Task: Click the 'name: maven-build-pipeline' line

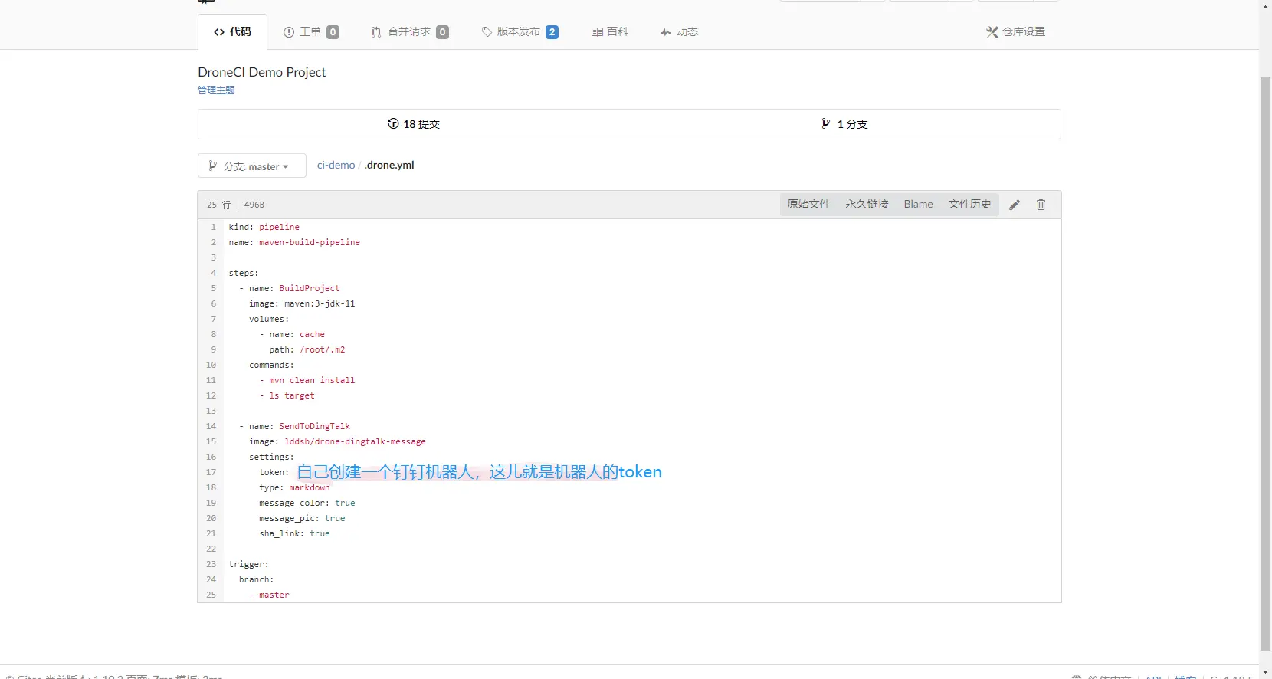Action: click(x=294, y=242)
